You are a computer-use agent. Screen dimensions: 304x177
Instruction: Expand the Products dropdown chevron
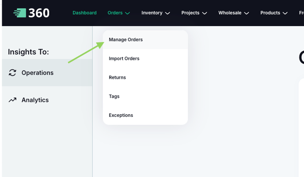point(285,13)
